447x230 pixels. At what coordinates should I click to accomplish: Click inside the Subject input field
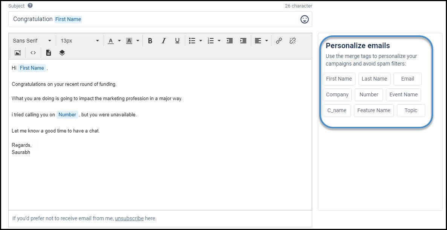point(151,19)
